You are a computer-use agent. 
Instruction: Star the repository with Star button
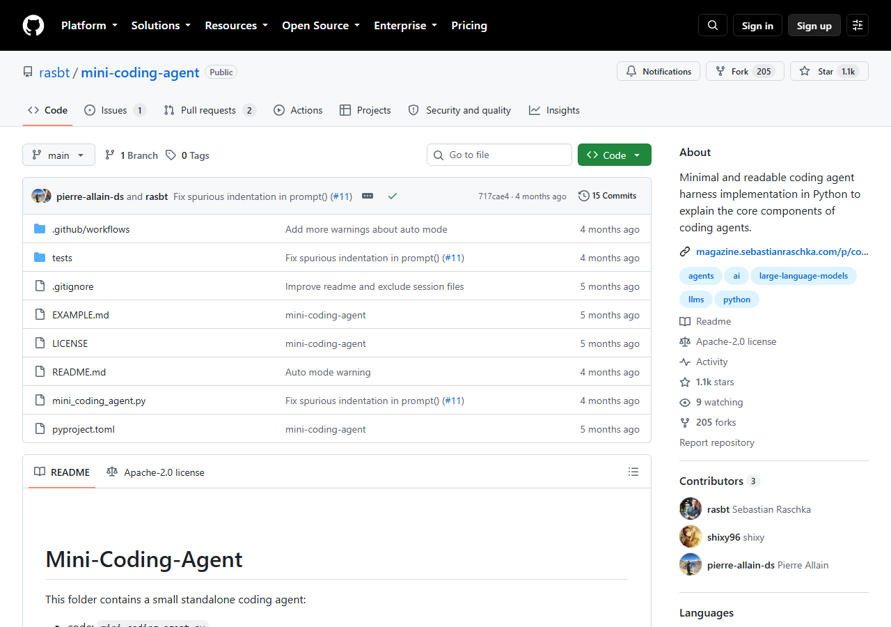[x=829, y=71]
